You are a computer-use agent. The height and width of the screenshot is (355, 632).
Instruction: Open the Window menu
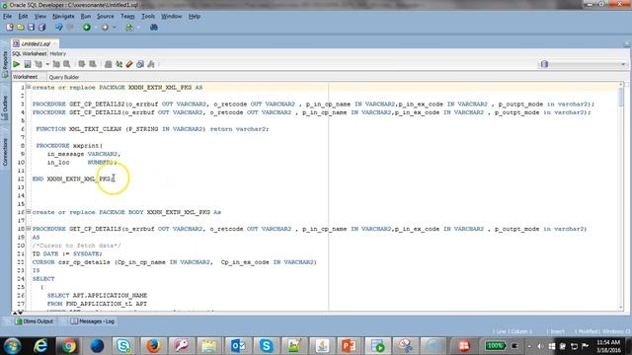[x=171, y=17]
